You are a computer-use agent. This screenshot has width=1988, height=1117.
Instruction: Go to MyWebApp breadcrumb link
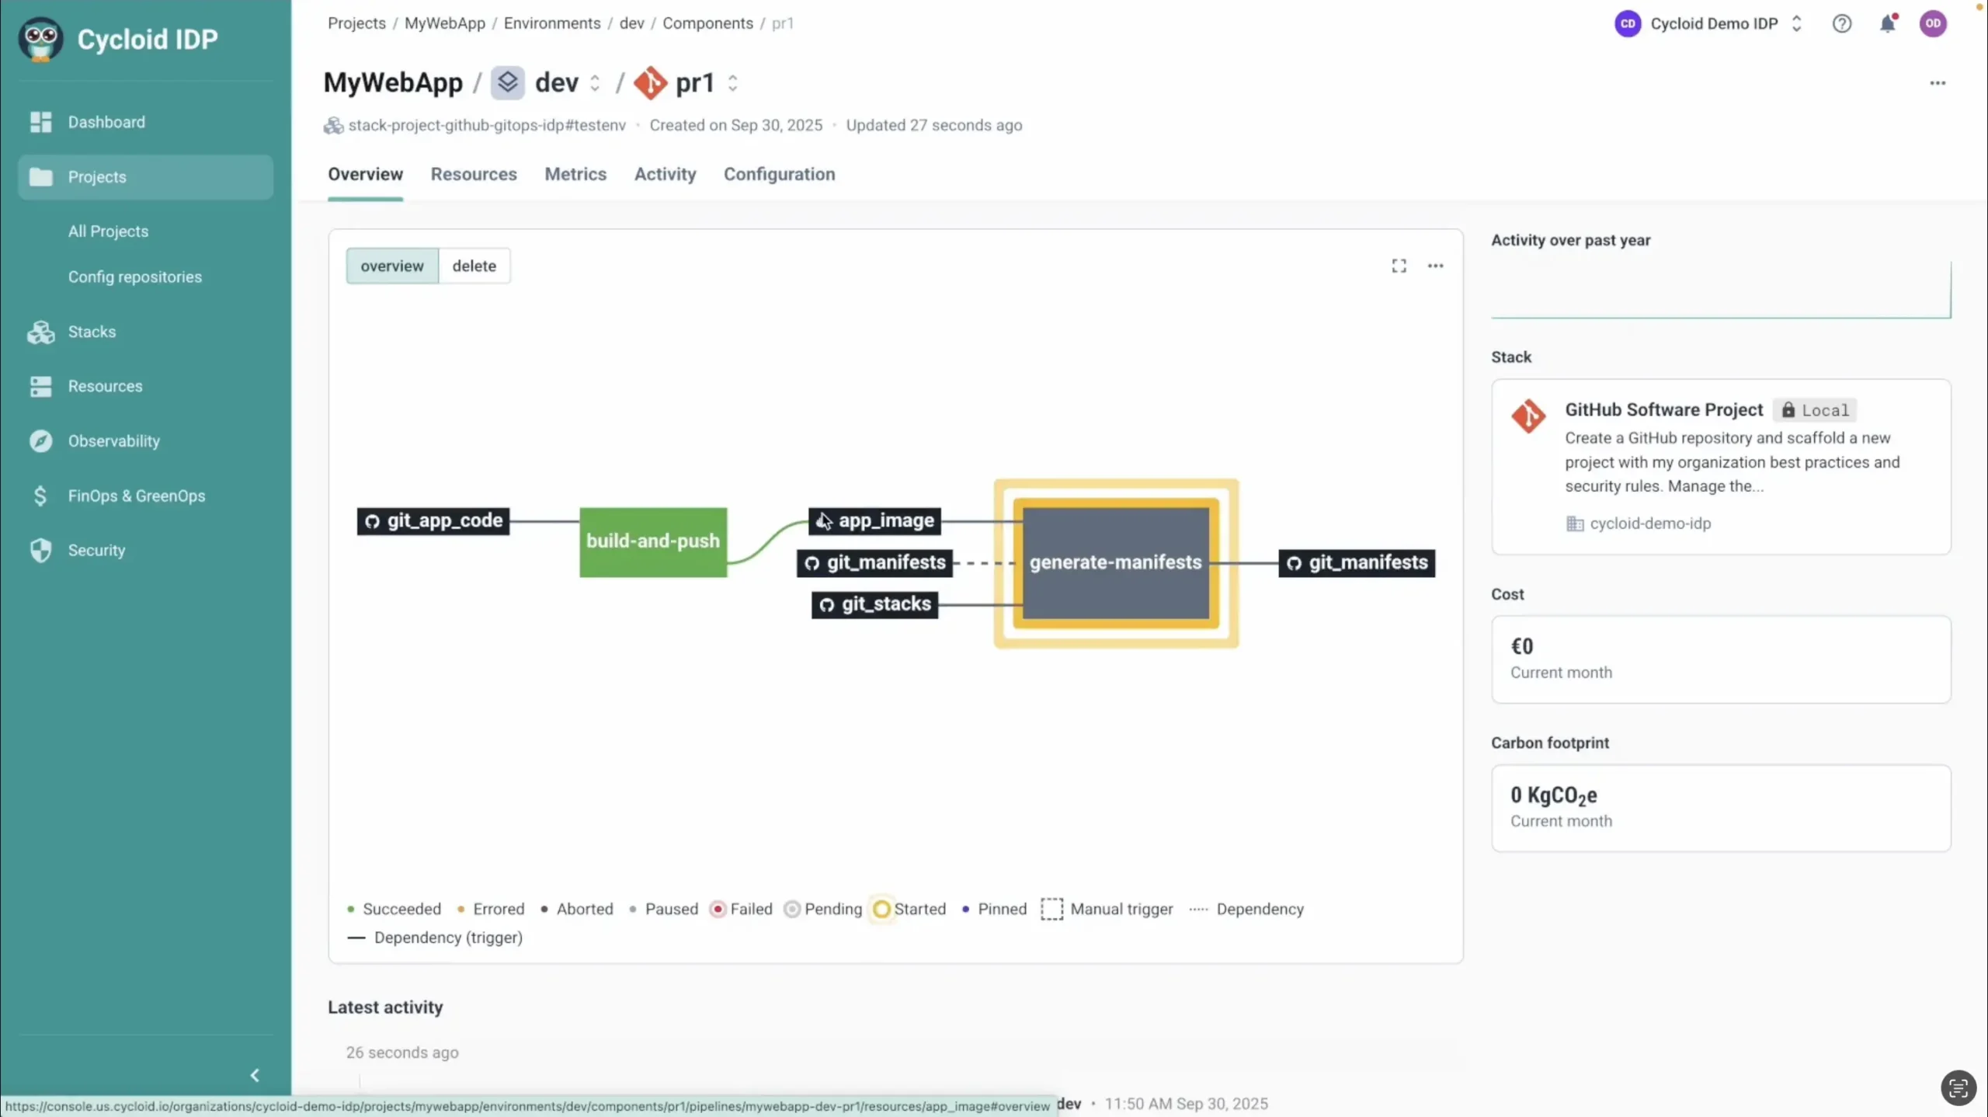pos(445,23)
